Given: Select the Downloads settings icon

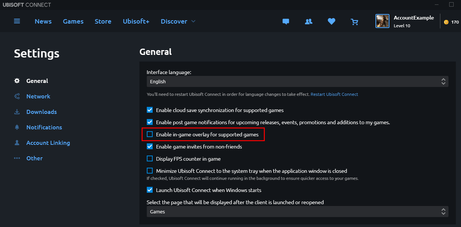Looking at the screenshot, I should tap(17, 112).
